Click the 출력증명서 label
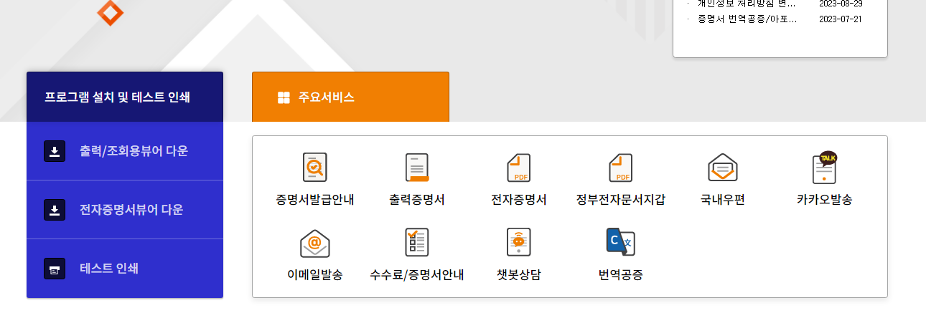Screen dimensions: 926x318 click(417, 200)
